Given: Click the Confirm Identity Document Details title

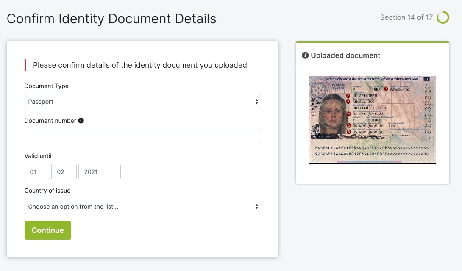Looking at the screenshot, I should click(x=111, y=19).
